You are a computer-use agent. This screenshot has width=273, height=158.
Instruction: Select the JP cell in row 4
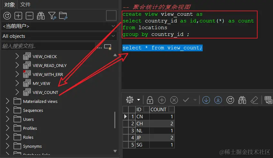coord(142,138)
